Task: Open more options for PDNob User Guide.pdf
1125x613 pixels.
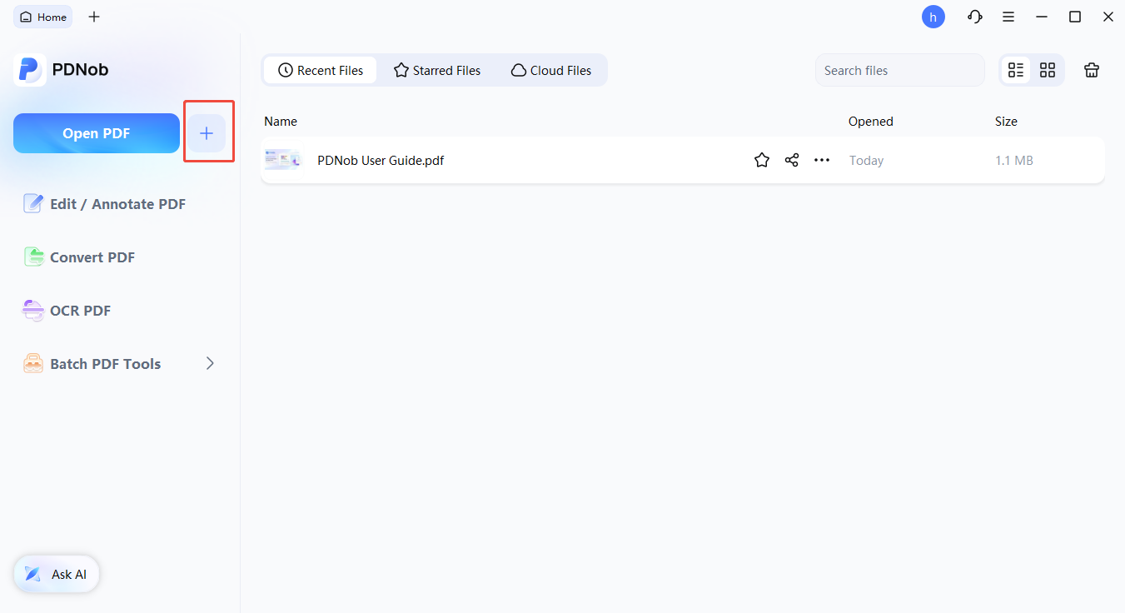Action: 822,159
